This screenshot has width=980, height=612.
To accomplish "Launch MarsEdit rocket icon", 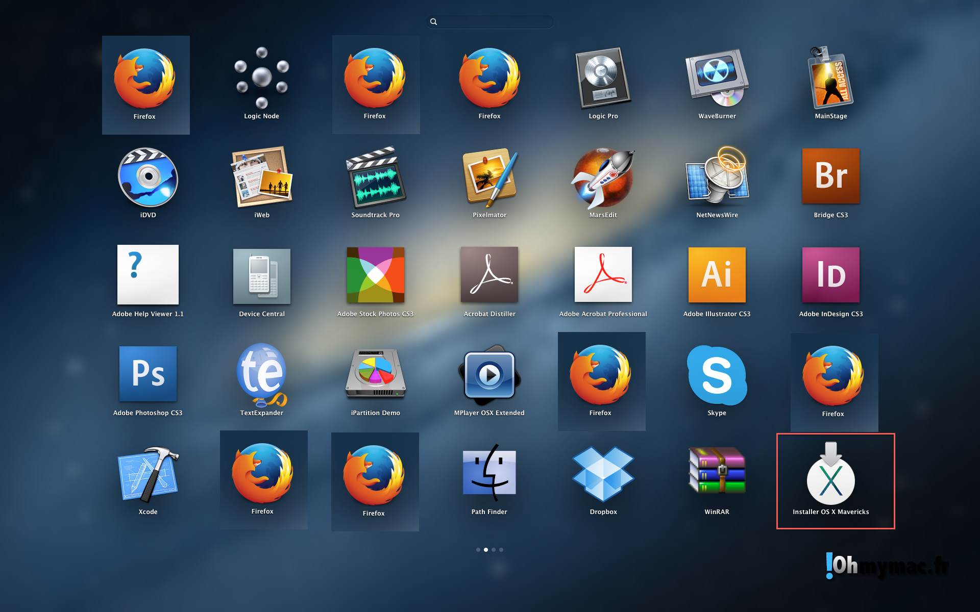I will coord(603,177).
